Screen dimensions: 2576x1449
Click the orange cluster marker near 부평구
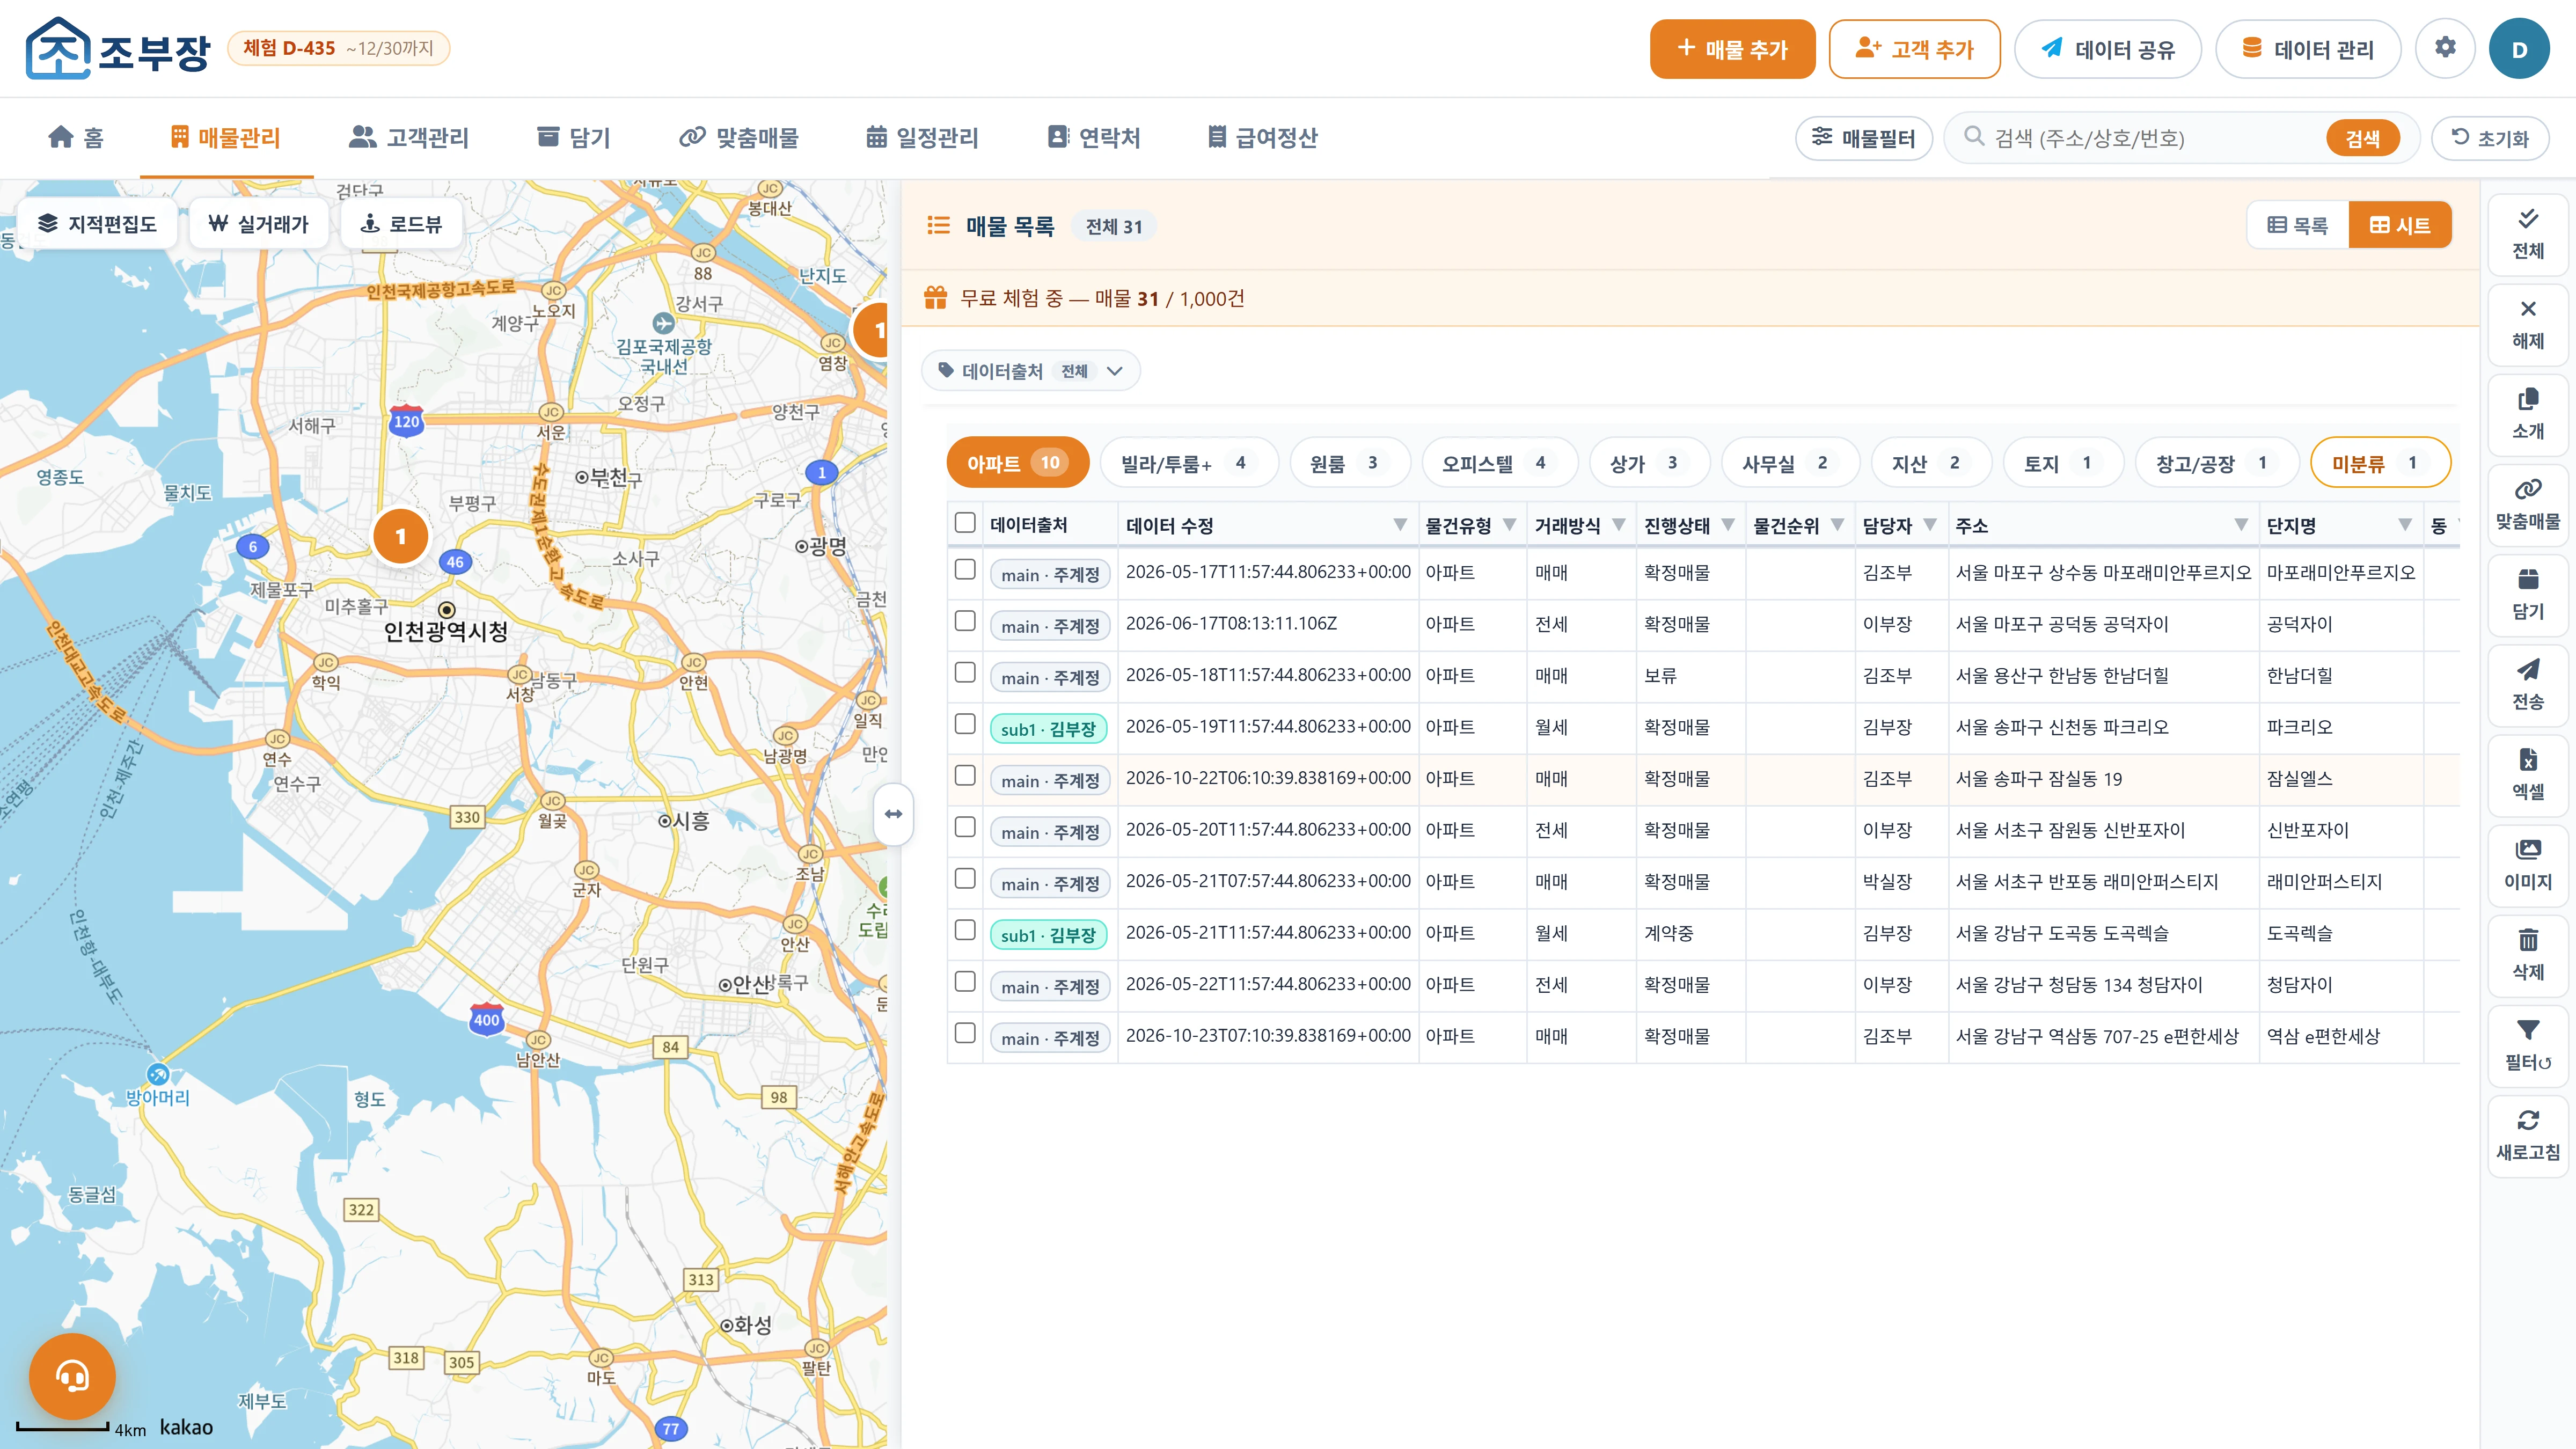click(x=401, y=536)
